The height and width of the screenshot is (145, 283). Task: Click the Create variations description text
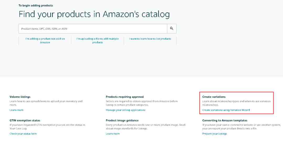[x=236, y=103]
